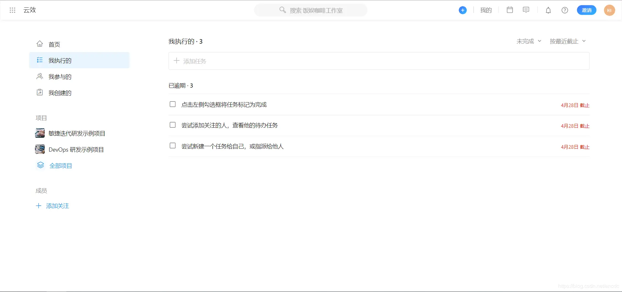The height and width of the screenshot is (292, 622).
Task: Click the blue 邀请 invite button
Action: pyautogui.click(x=586, y=10)
